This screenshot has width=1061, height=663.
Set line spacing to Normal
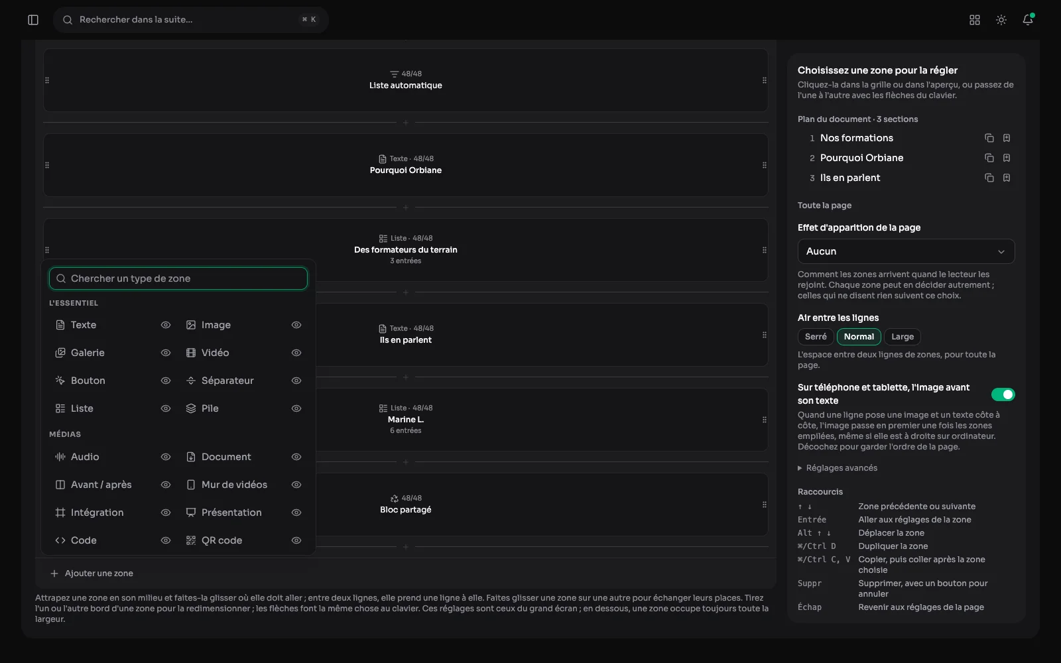pos(859,337)
